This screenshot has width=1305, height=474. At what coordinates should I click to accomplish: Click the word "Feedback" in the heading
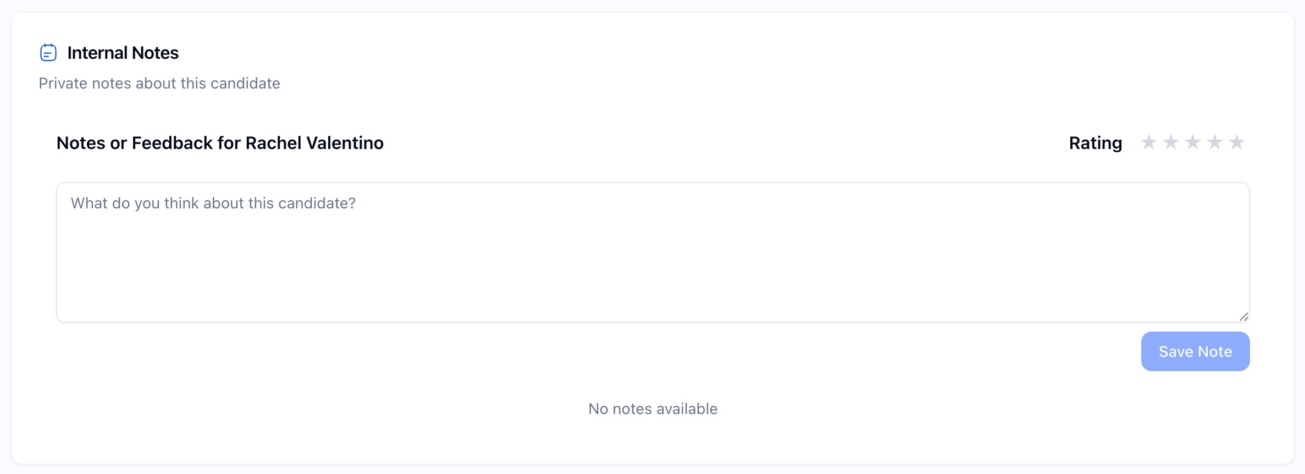point(172,143)
